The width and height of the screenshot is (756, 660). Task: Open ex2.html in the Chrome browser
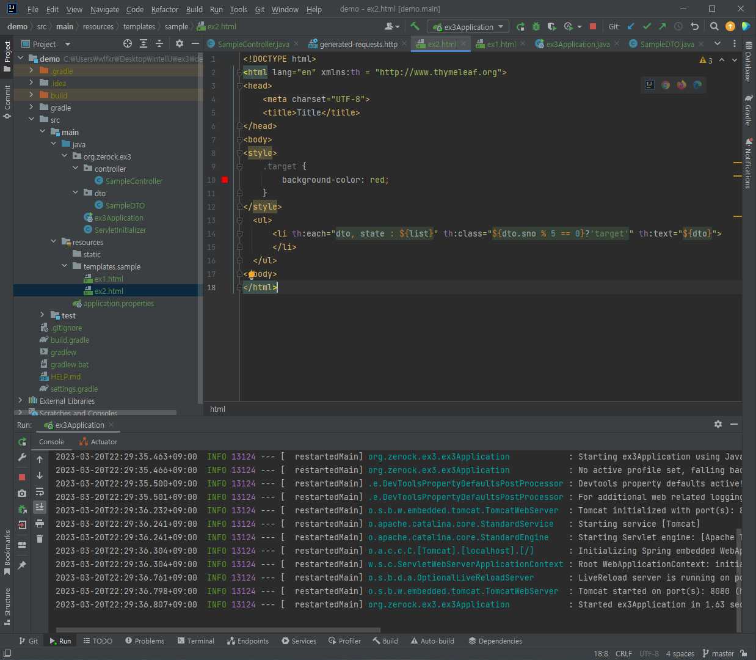[666, 85]
